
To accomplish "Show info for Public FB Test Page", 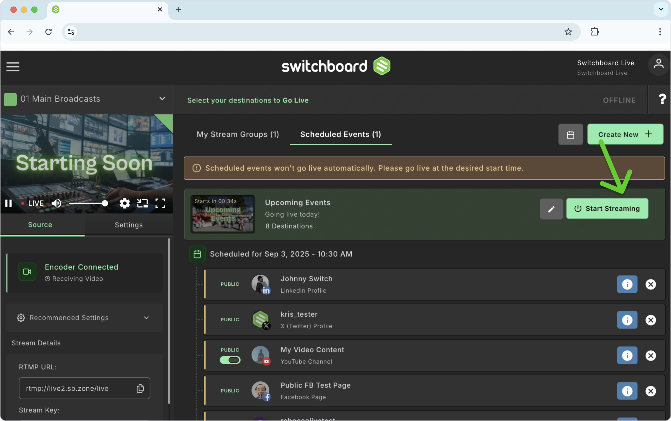I will 627,391.
